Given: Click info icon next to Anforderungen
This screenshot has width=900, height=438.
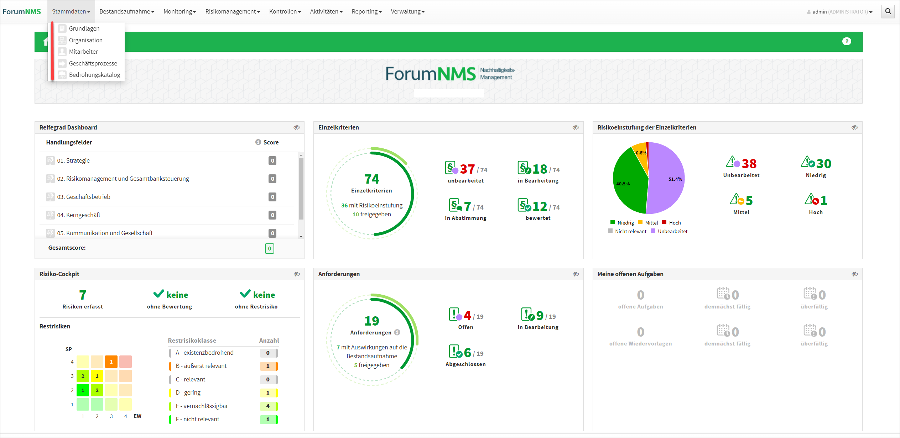Looking at the screenshot, I should click(397, 332).
